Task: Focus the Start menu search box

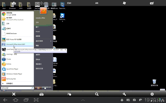Action: point(17,88)
